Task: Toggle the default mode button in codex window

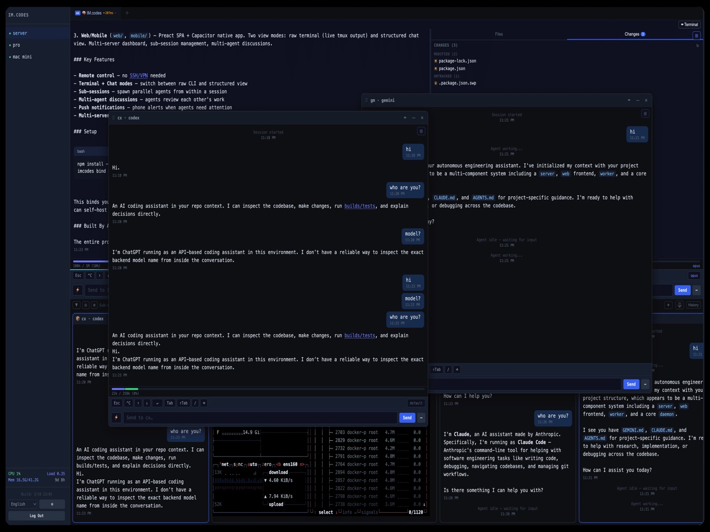Action: coord(416,403)
